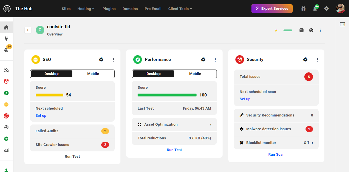Click the green status bar near star
This screenshot has width=349, height=172.
288,30
